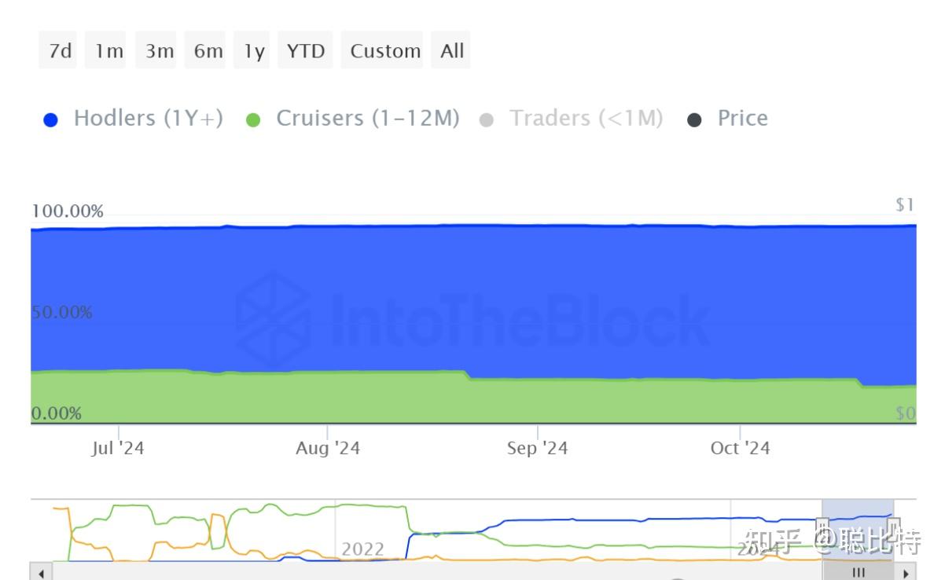Click the navigator's right range handle
Image resolution: width=945 pixels, height=580 pixels.
(893, 528)
